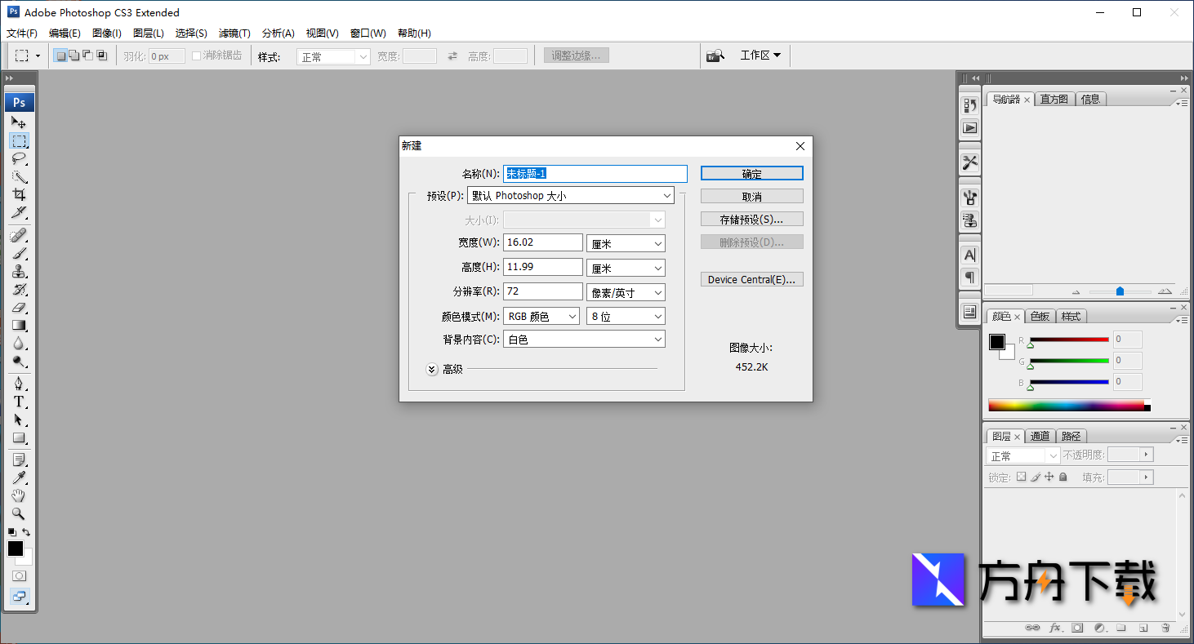Click the 存储预设 button
Image resolution: width=1194 pixels, height=644 pixels.
click(x=751, y=218)
